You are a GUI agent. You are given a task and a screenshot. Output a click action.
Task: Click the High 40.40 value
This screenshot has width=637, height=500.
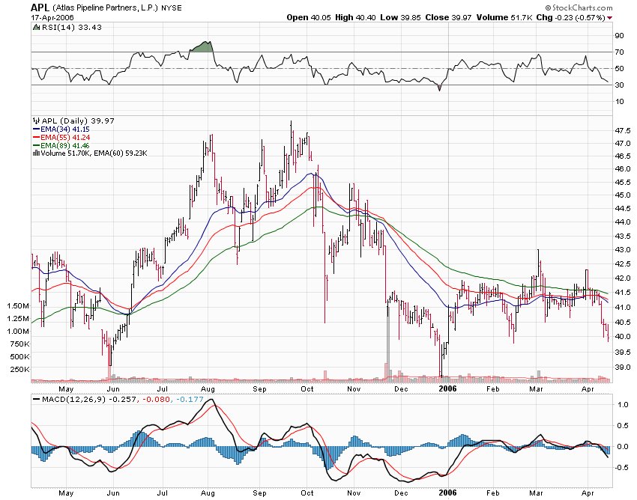tap(355, 17)
